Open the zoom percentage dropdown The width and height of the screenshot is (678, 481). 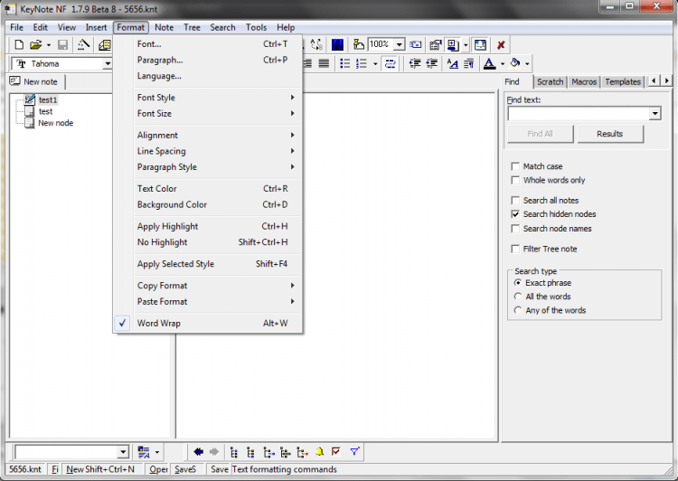click(x=399, y=44)
